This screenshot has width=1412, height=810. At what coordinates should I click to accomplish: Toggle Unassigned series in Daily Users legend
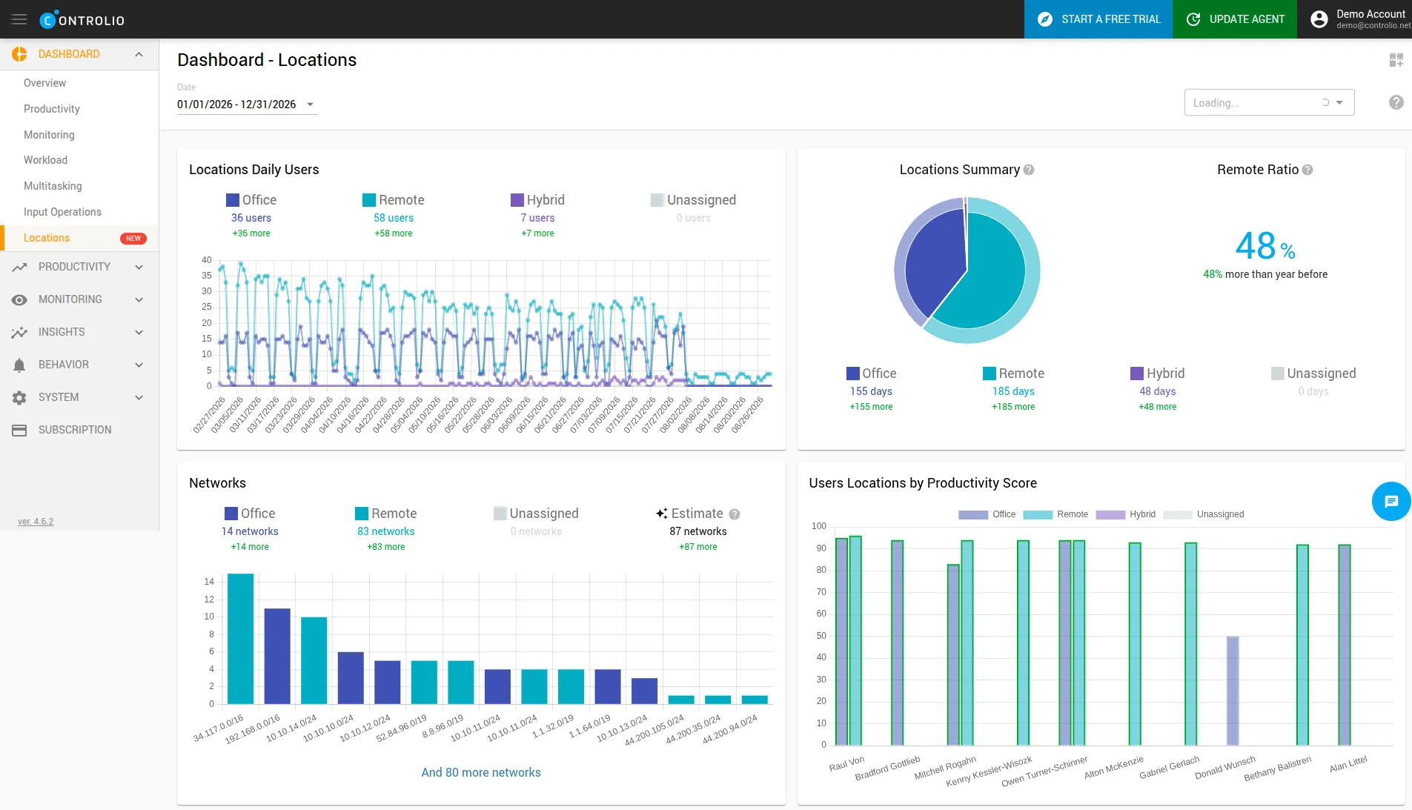pyautogui.click(x=693, y=200)
